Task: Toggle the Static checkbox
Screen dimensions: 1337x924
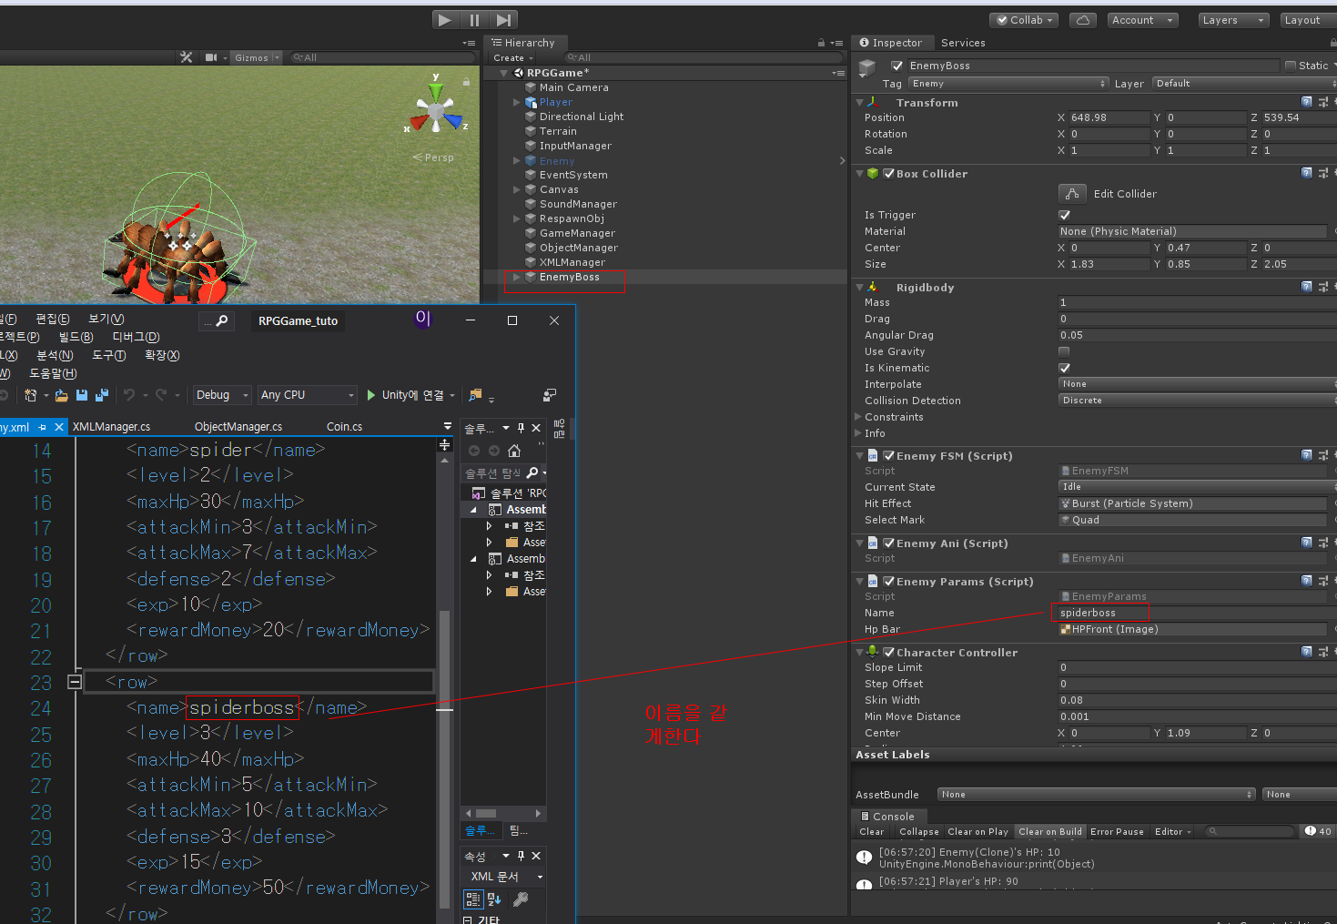Action: click(x=1291, y=66)
